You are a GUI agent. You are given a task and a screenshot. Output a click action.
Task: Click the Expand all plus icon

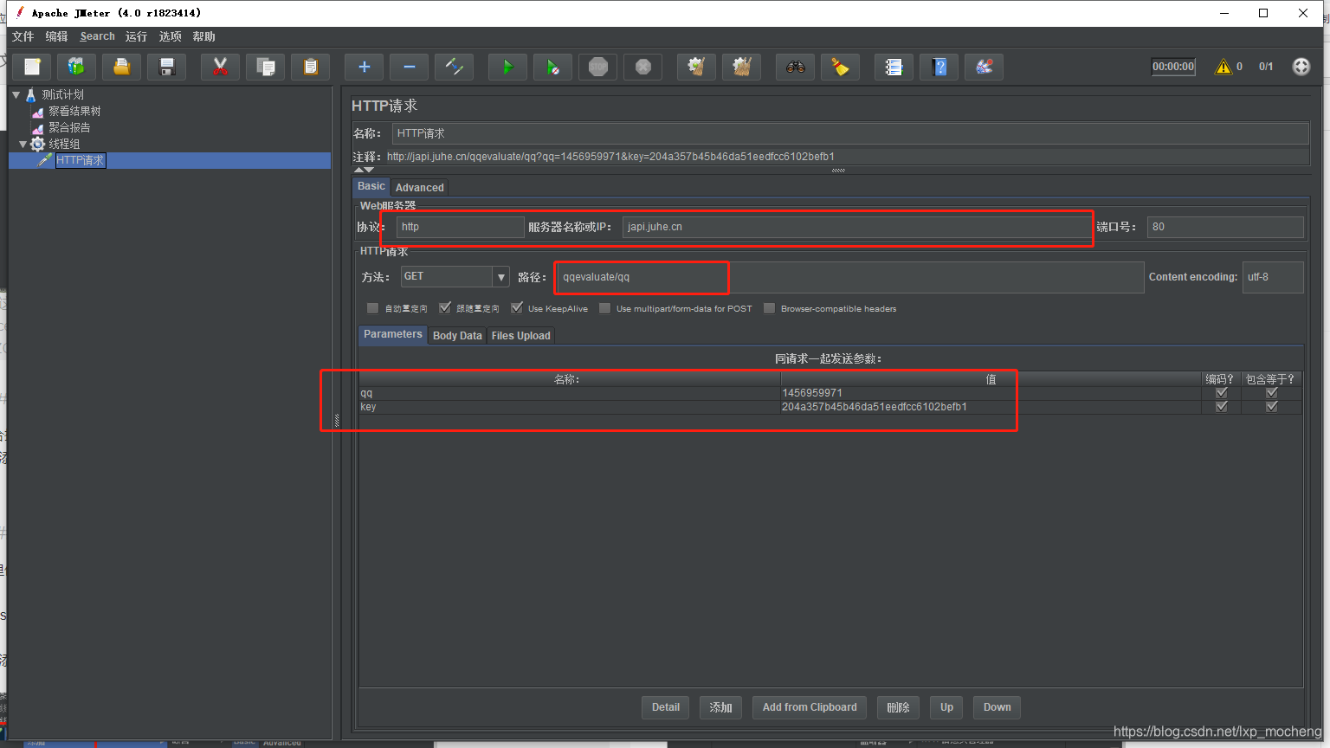click(x=364, y=67)
